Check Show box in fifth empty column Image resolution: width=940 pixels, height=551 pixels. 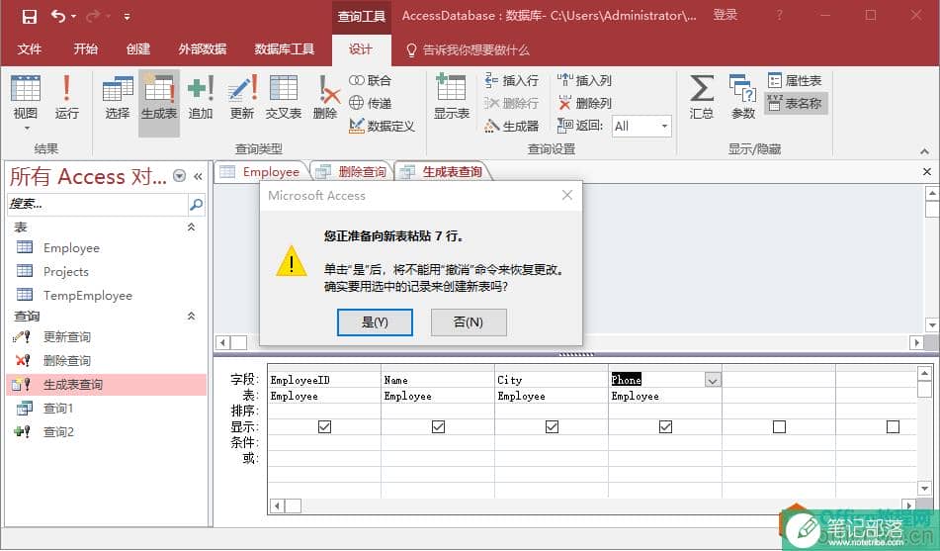[779, 426]
